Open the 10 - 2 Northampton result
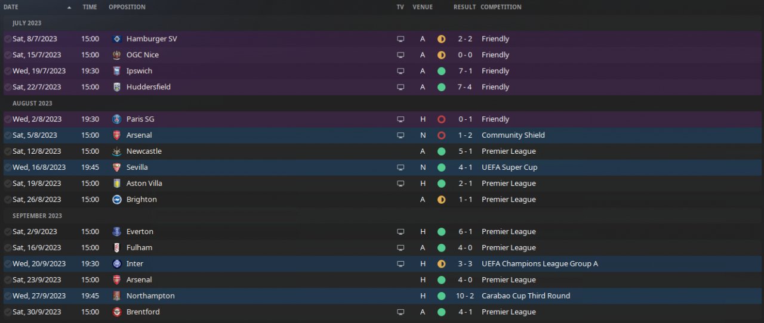Screen dimensions: 764x323 pos(464,296)
